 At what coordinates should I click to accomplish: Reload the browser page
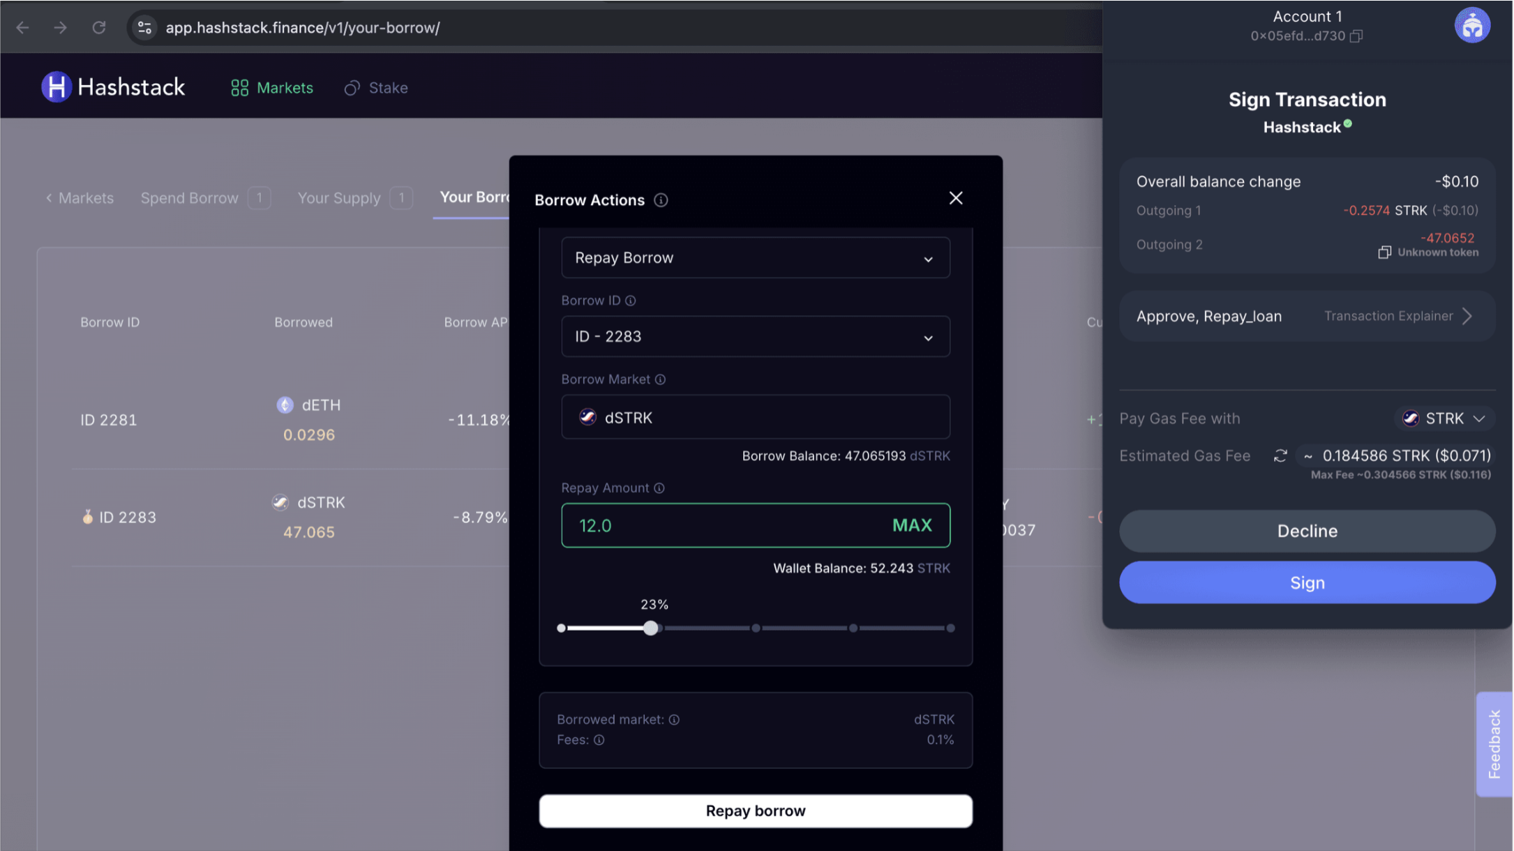pos(99,28)
